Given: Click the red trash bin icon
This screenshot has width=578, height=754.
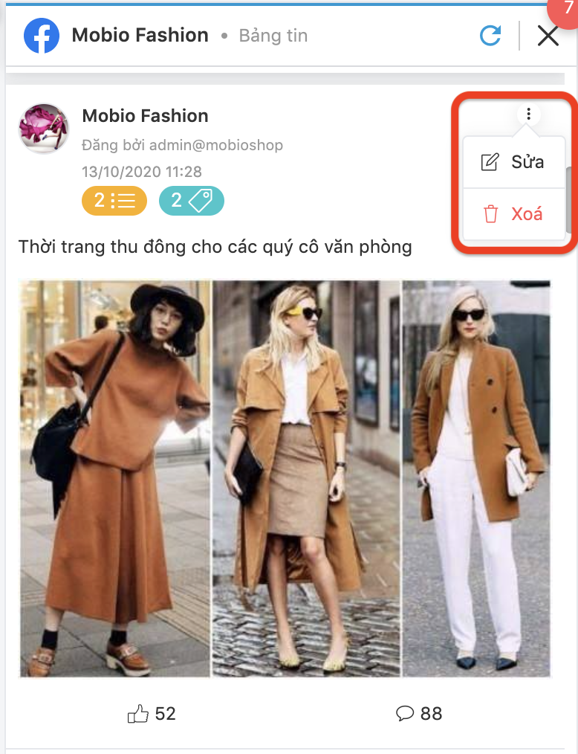Looking at the screenshot, I should tap(490, 214).
